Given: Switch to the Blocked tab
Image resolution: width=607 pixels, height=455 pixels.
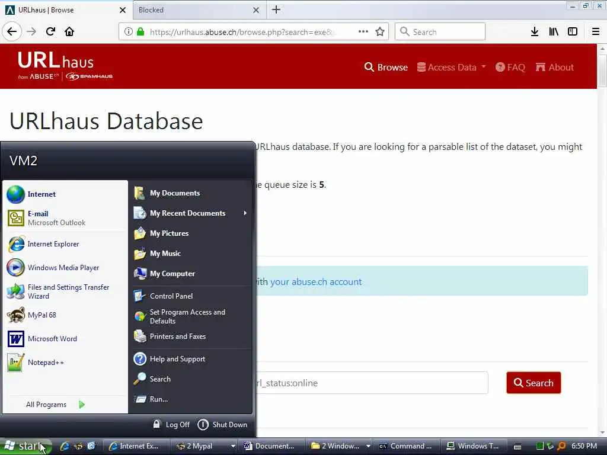Looking at the screenshot, I should pyautogui.click(x=194, y=10).
